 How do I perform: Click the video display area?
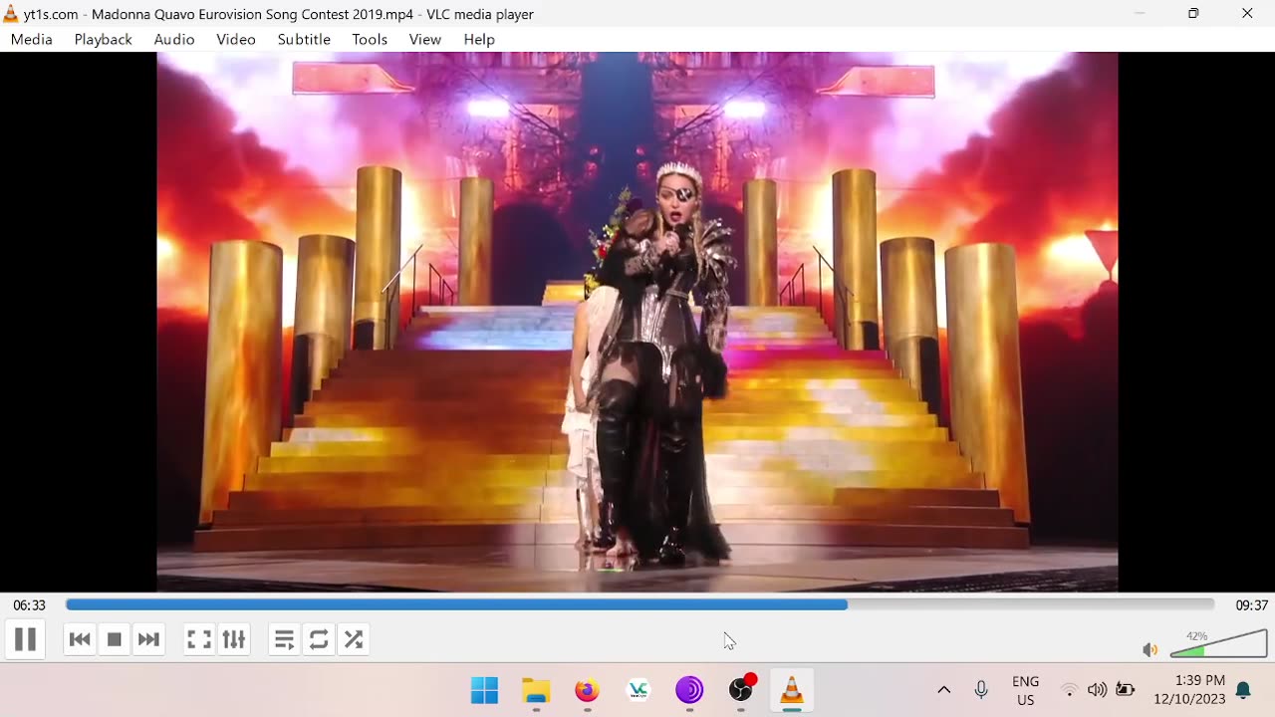637,322
